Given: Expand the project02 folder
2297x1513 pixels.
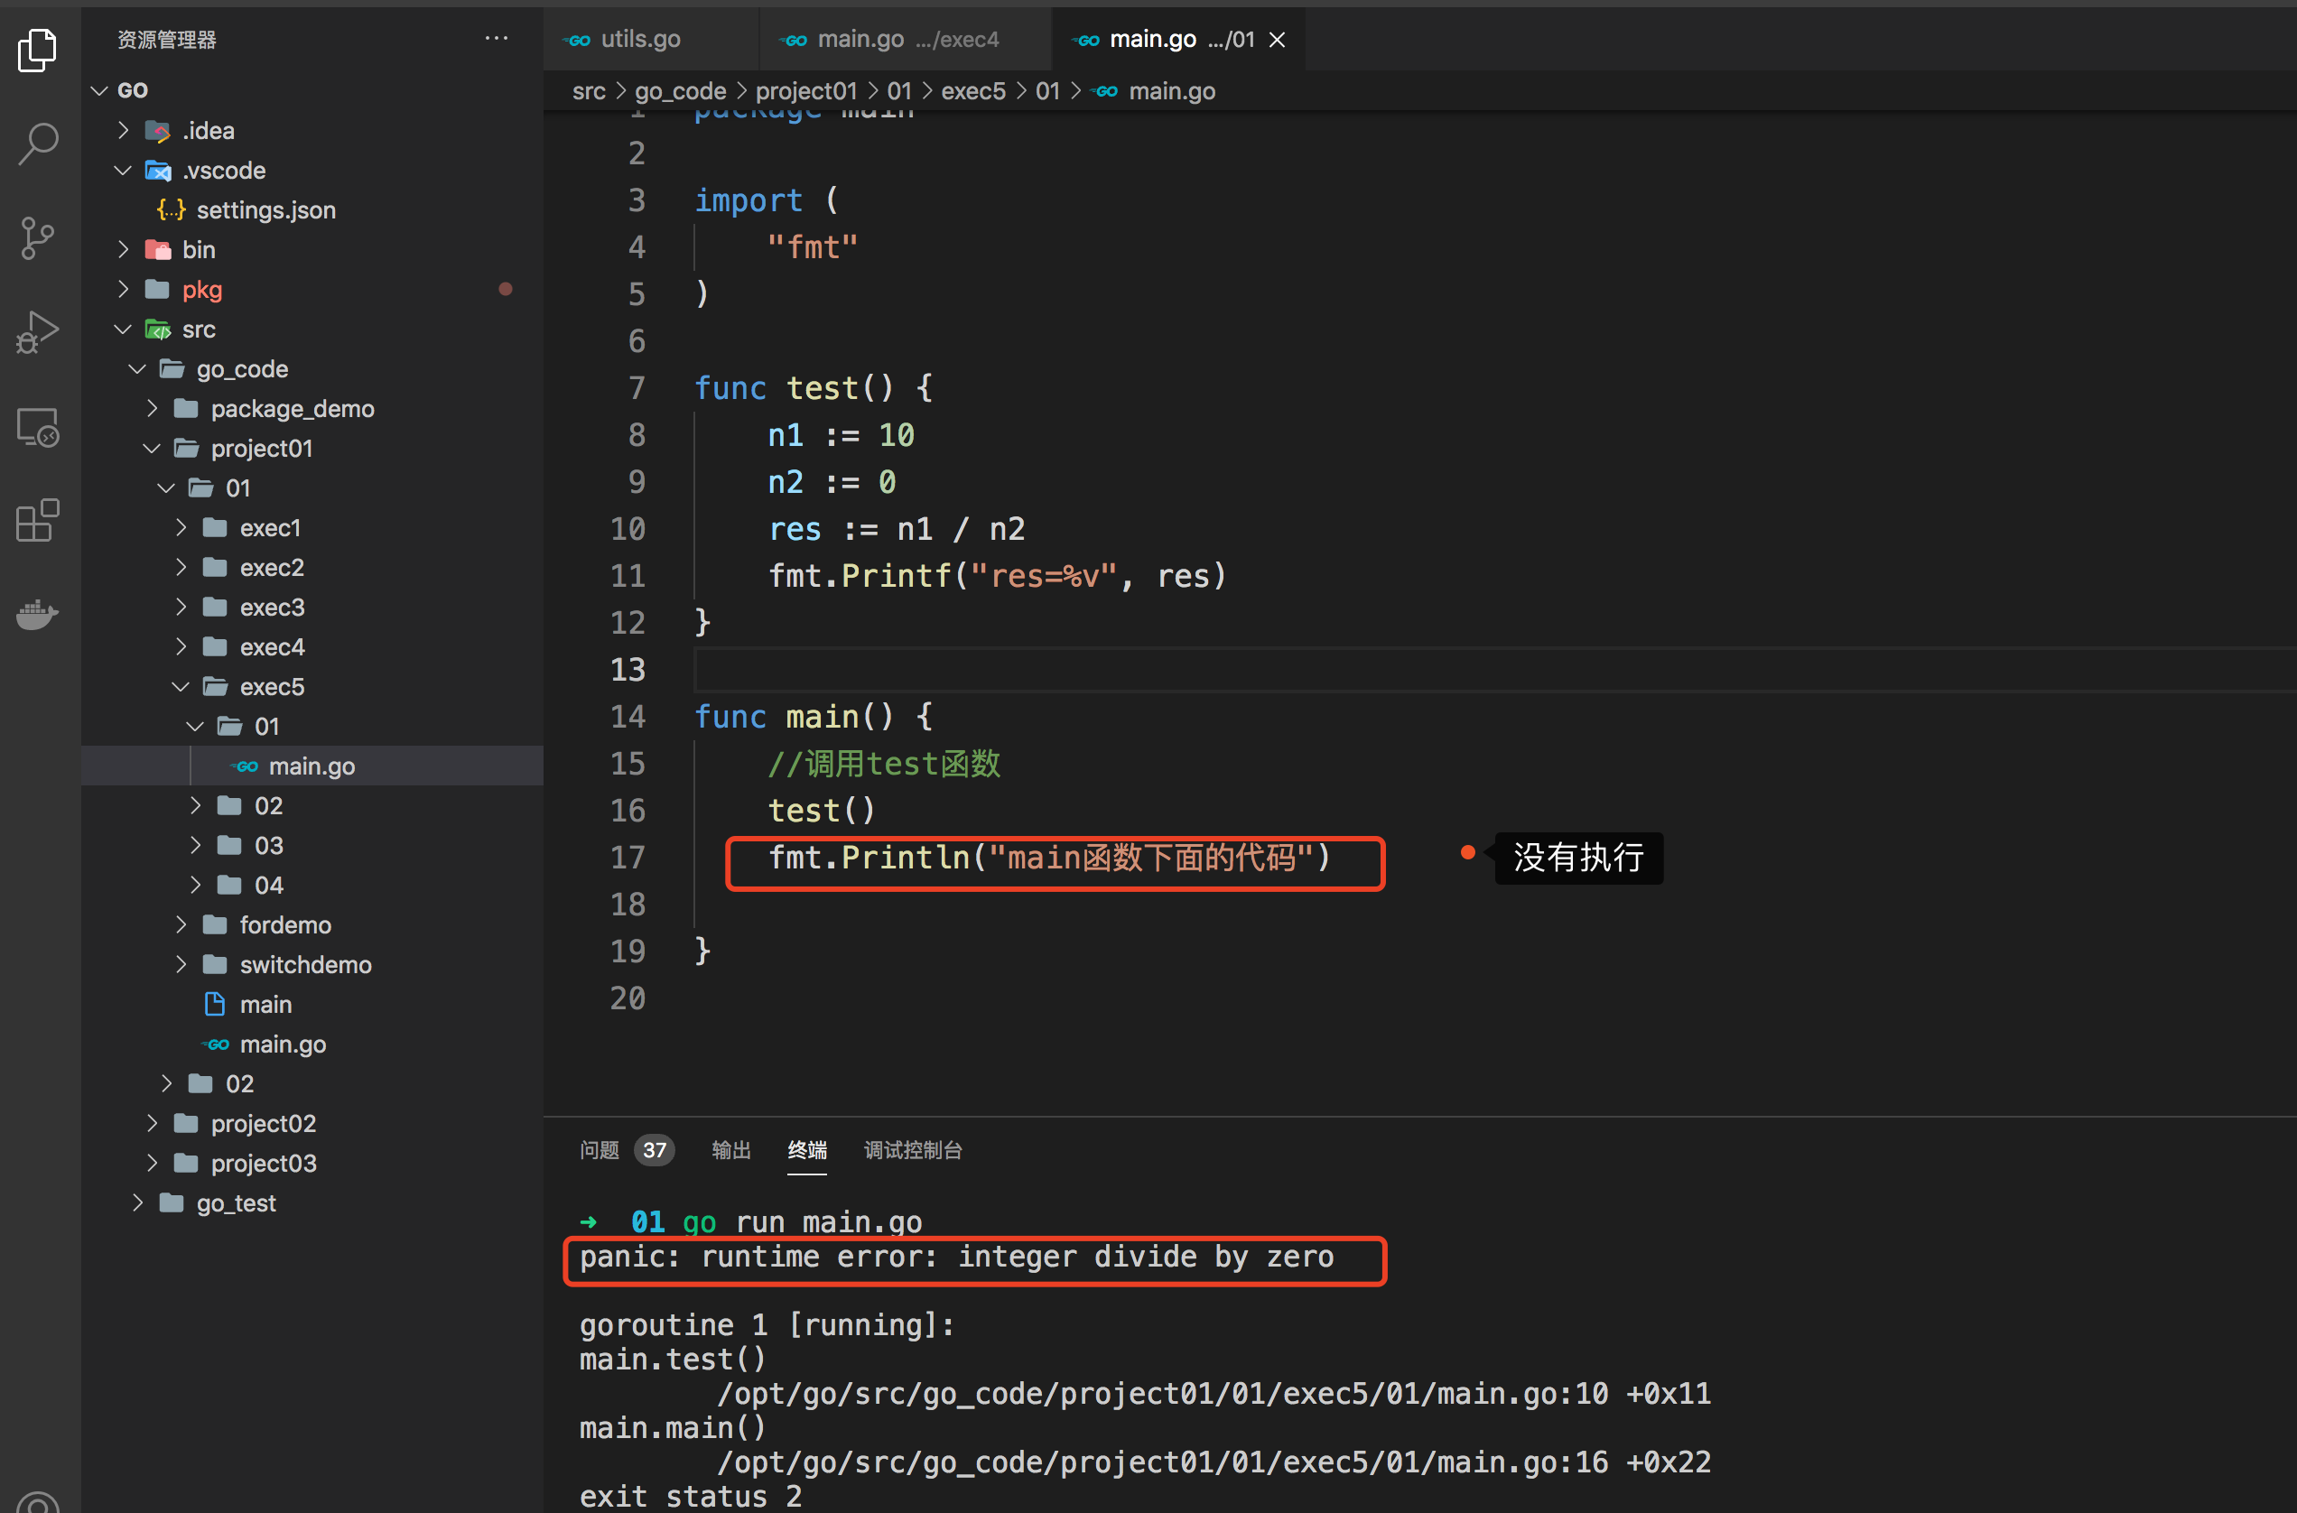Looking at the screenshot, I should (263, 1123).
